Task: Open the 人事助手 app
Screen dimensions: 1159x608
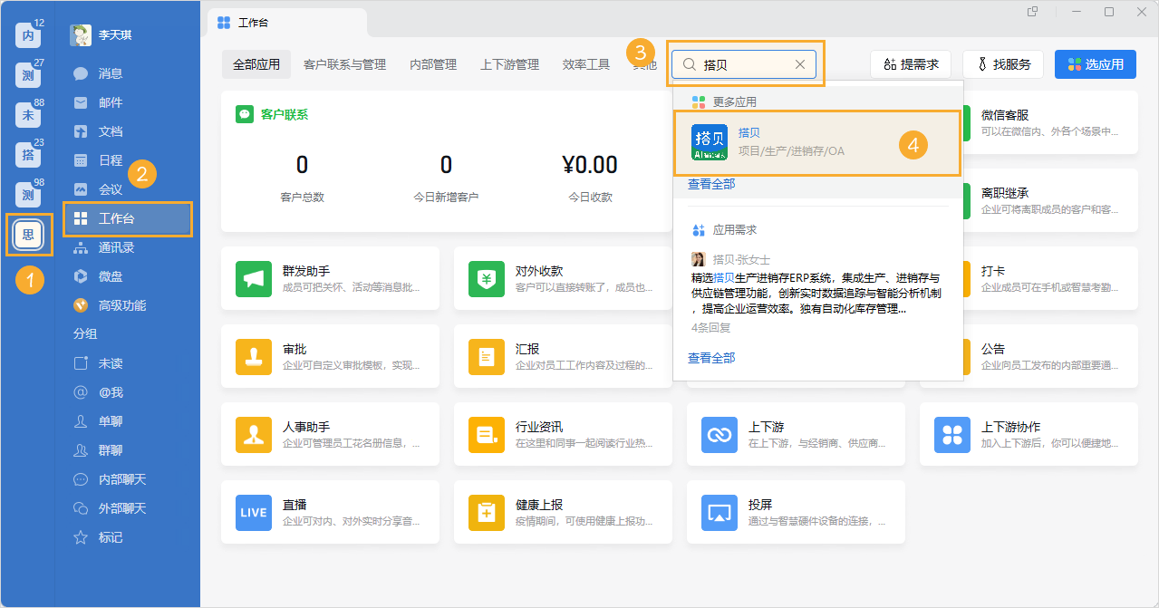Action: click(330, 435)
